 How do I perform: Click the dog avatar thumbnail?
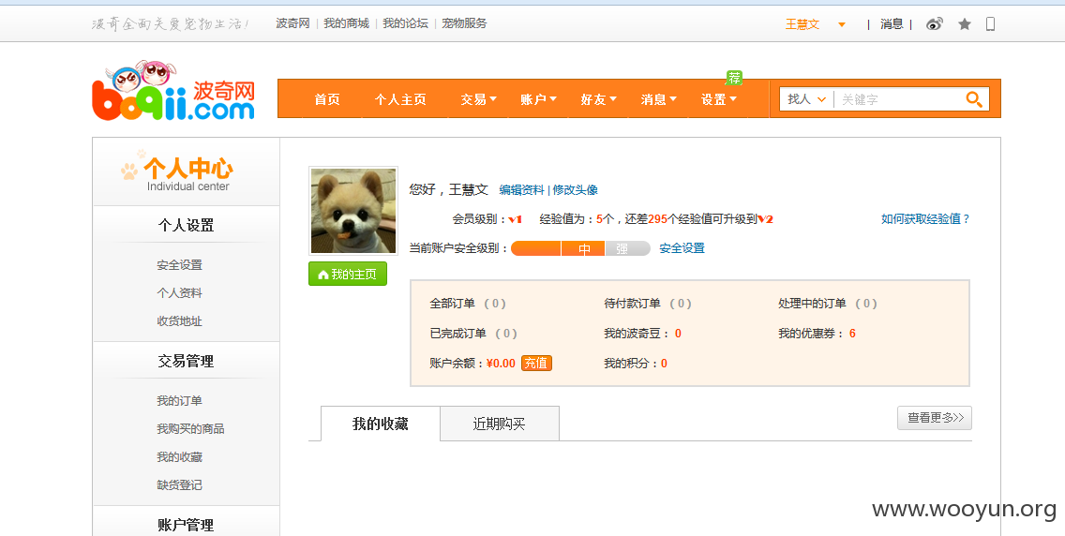353,211
